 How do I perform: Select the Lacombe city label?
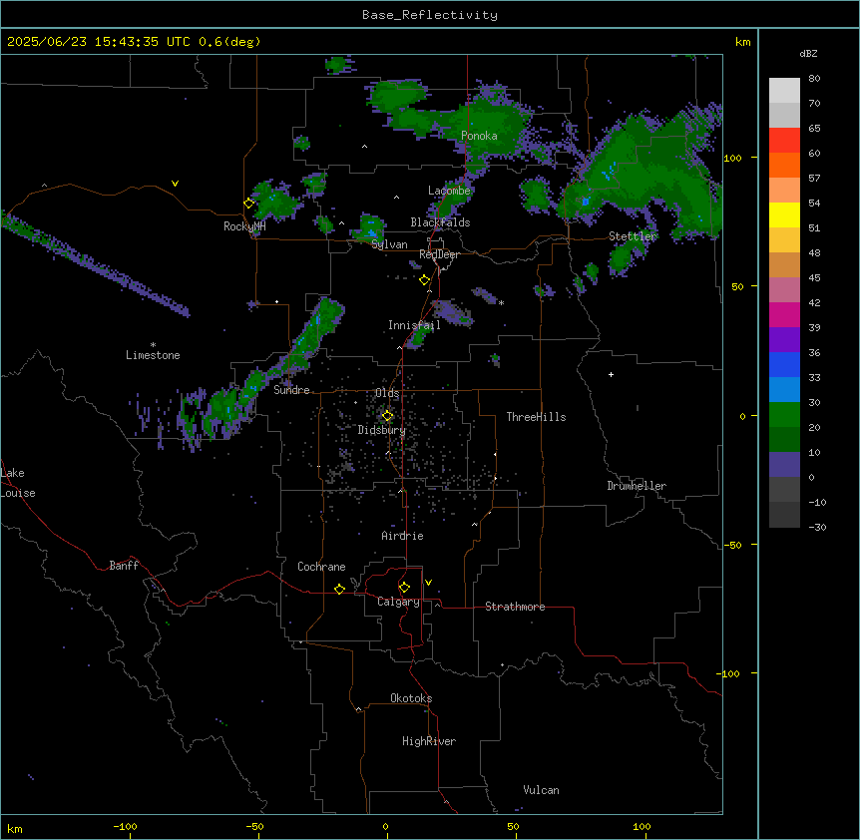pyautogui.click(x=449, y=191)
